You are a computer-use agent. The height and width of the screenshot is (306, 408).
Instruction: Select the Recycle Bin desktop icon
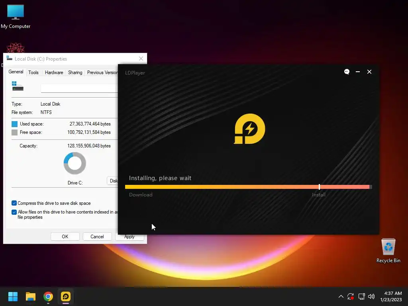tap(388, 251)
